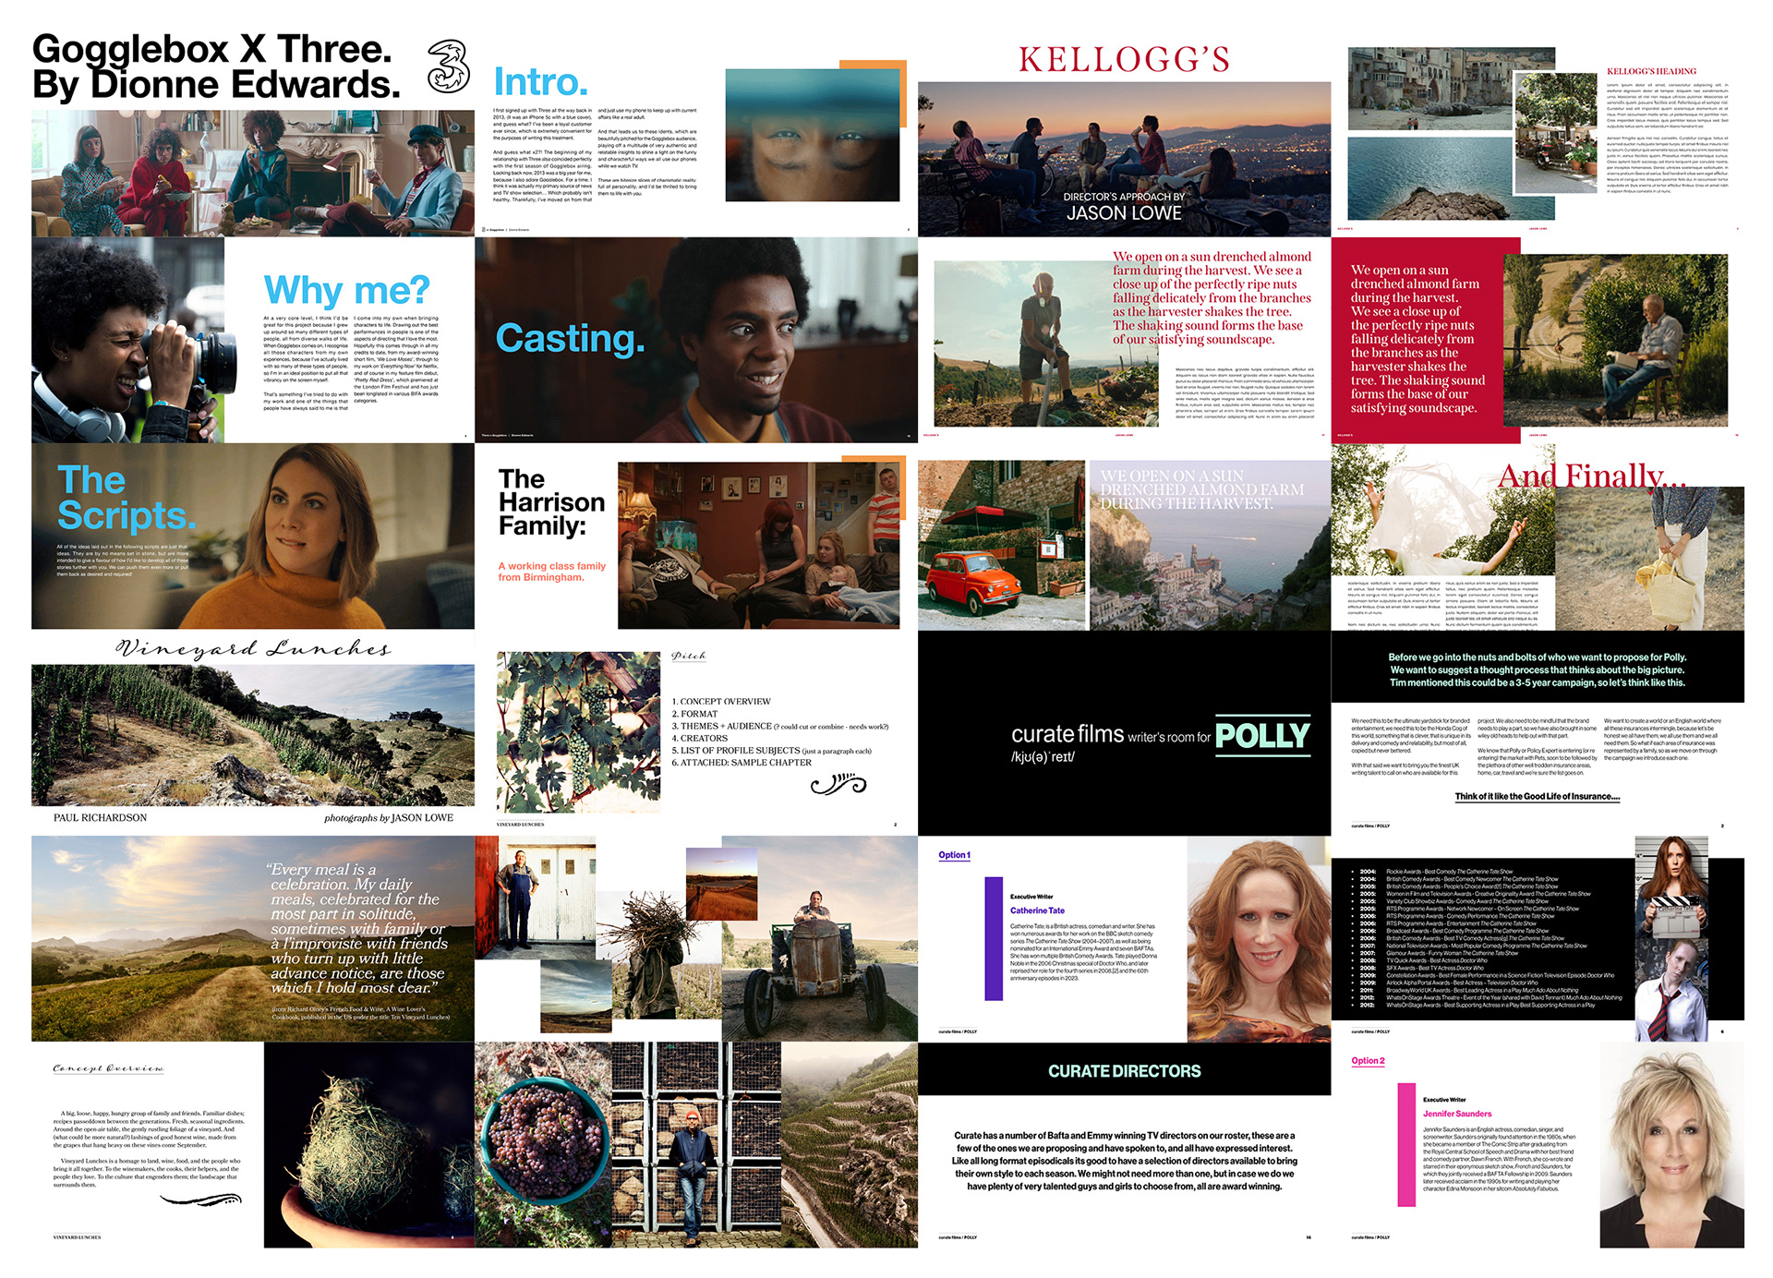Click 'The Scripts.' blue heading
The image size is (1773, 1278).
pyautogui.click(x=127, y=497)
